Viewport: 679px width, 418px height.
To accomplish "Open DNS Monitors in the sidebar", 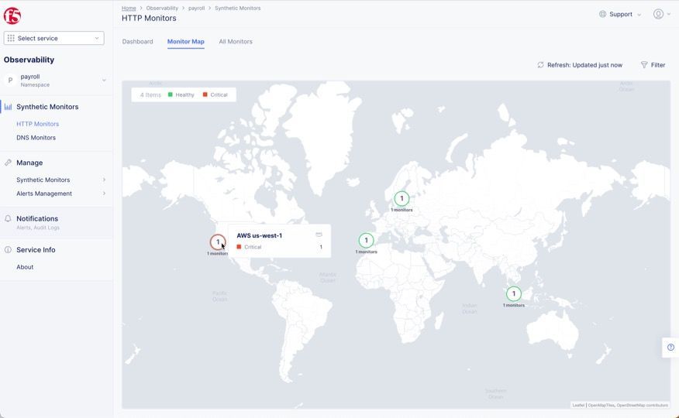I will pos(36,138).
